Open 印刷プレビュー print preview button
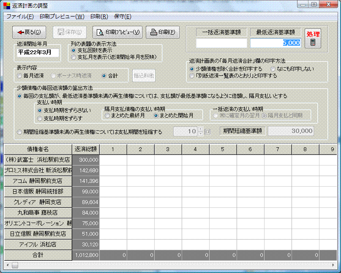The image size is (341, 273). pyautogui.click(x=117, y=32)
